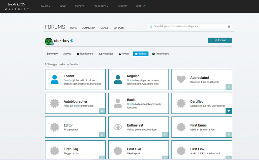Favorite the Editor badge with star
This screenshot has height=160, width=259.
(x=102, y=134)
